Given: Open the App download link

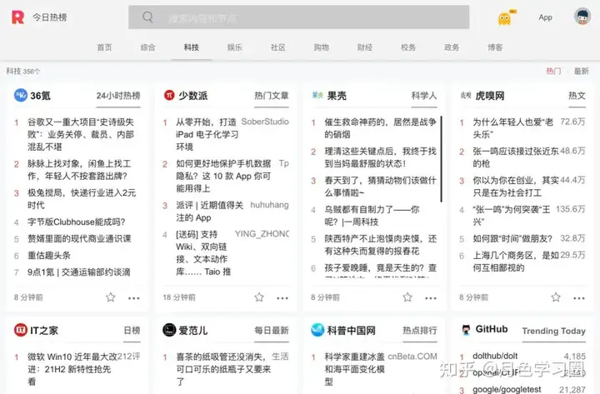Looking at the screenshot, I should [x=545, y=17].
